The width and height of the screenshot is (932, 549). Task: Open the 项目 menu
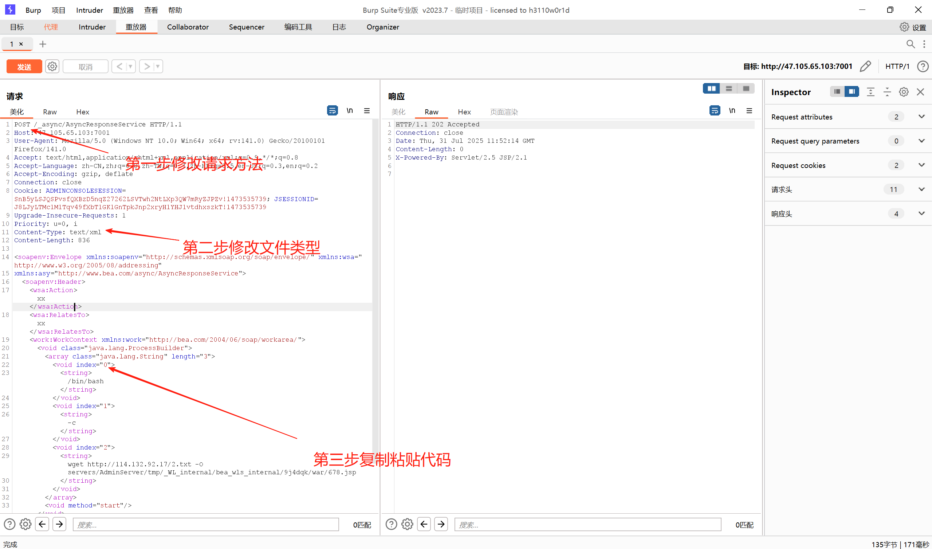pyautogui.click(x=58, y=10)
